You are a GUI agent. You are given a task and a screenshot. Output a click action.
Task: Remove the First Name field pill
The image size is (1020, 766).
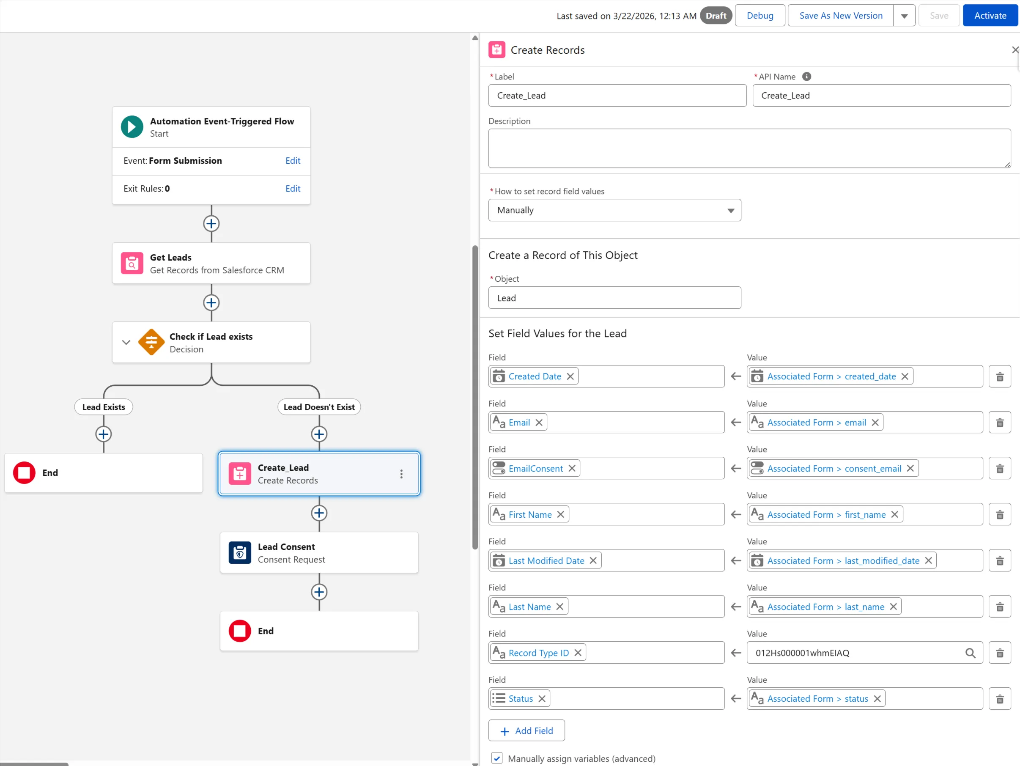[561, 514]
